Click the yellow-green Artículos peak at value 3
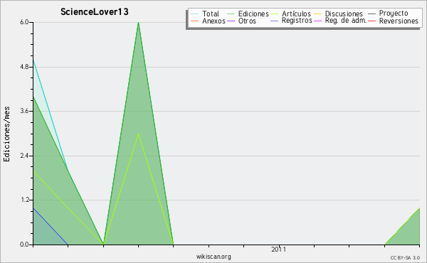Screen dimensions: 427x263 pos(138,134)
